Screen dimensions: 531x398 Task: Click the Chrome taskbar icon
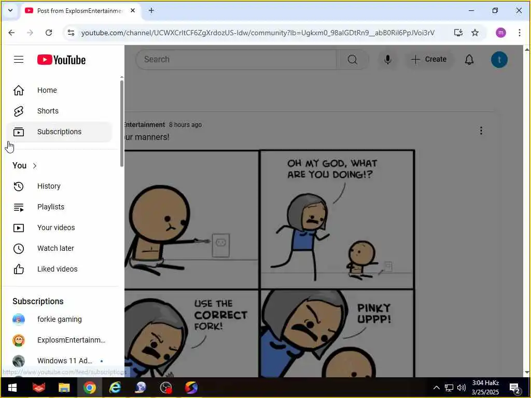click(89, 388)
